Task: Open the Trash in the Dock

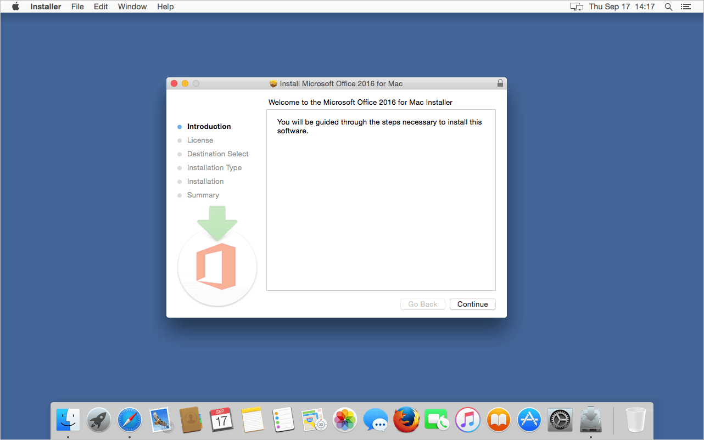Action: pos(636,421)
